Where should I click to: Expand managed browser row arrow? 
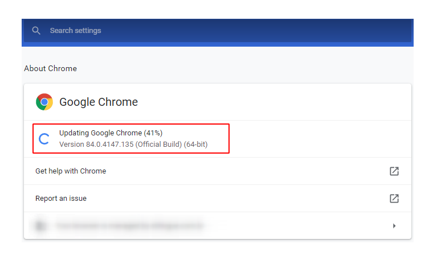[x=394, y=226]
